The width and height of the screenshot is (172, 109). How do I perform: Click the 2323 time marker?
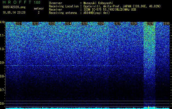51,23
